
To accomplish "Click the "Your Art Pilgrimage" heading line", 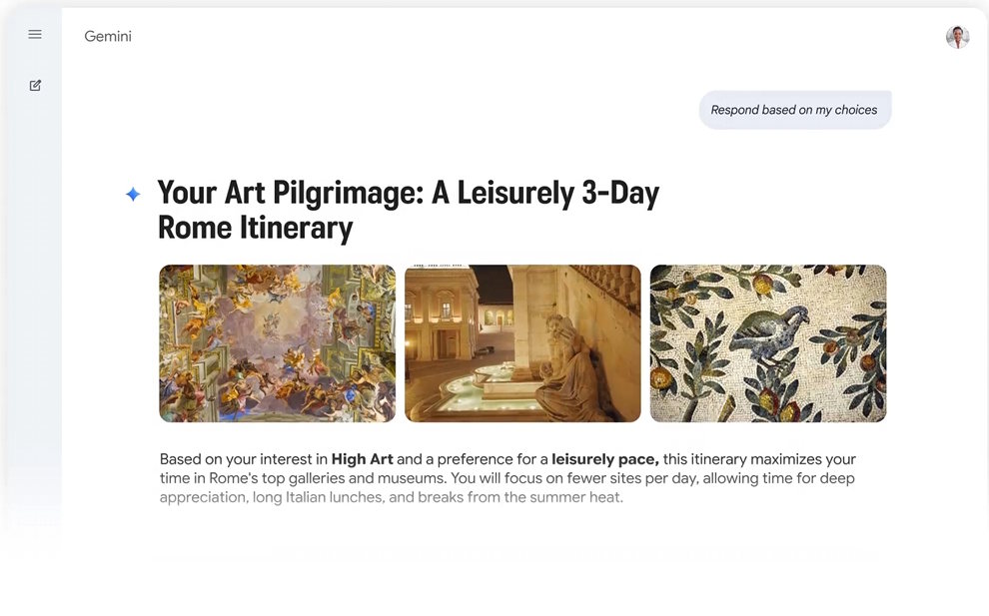I will [290, 193].
